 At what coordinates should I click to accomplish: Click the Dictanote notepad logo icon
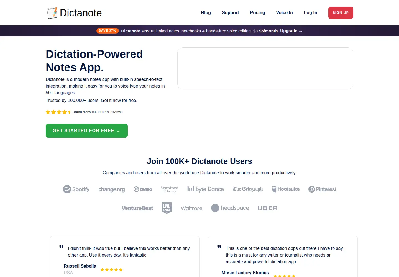(x=52, y=13)
